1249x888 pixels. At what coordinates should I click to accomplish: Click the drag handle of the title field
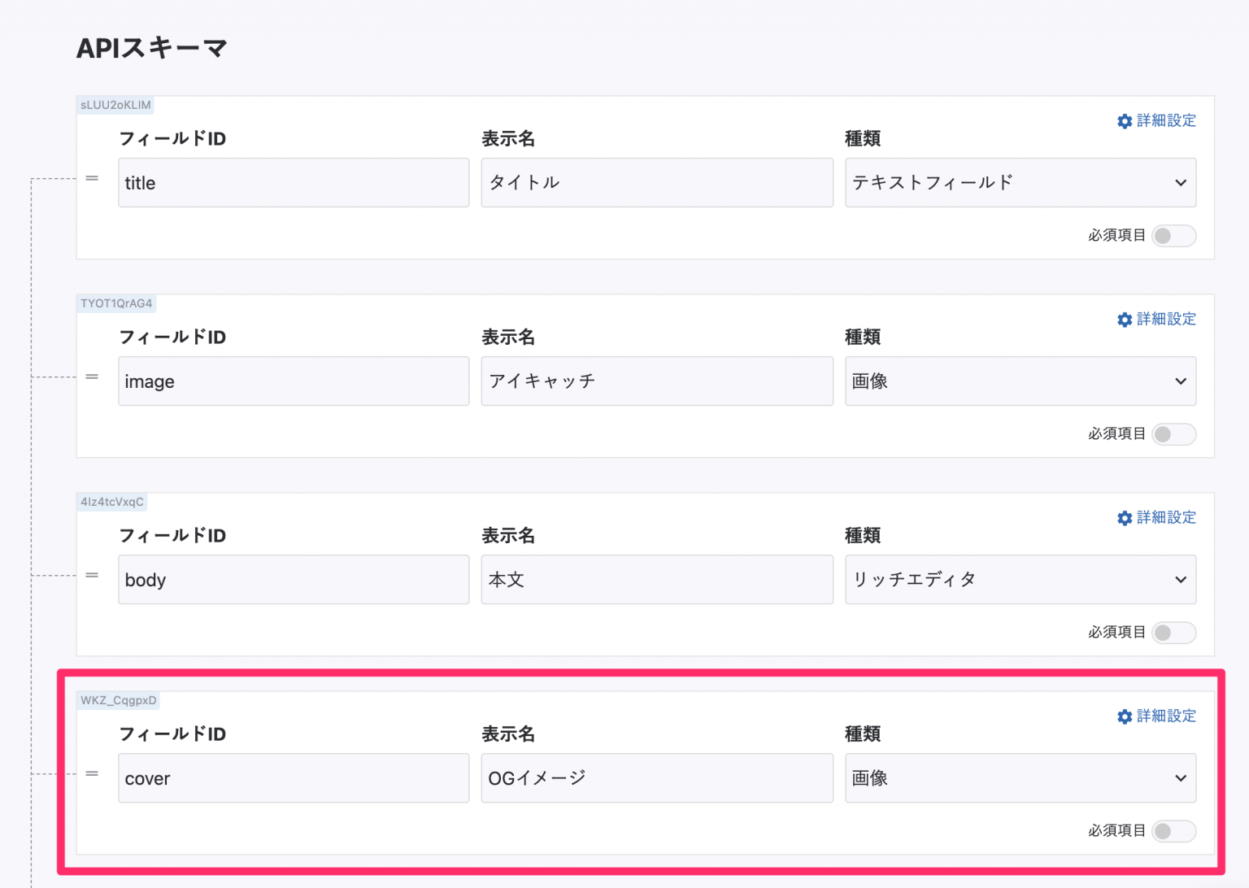click(x=92, y=177)
